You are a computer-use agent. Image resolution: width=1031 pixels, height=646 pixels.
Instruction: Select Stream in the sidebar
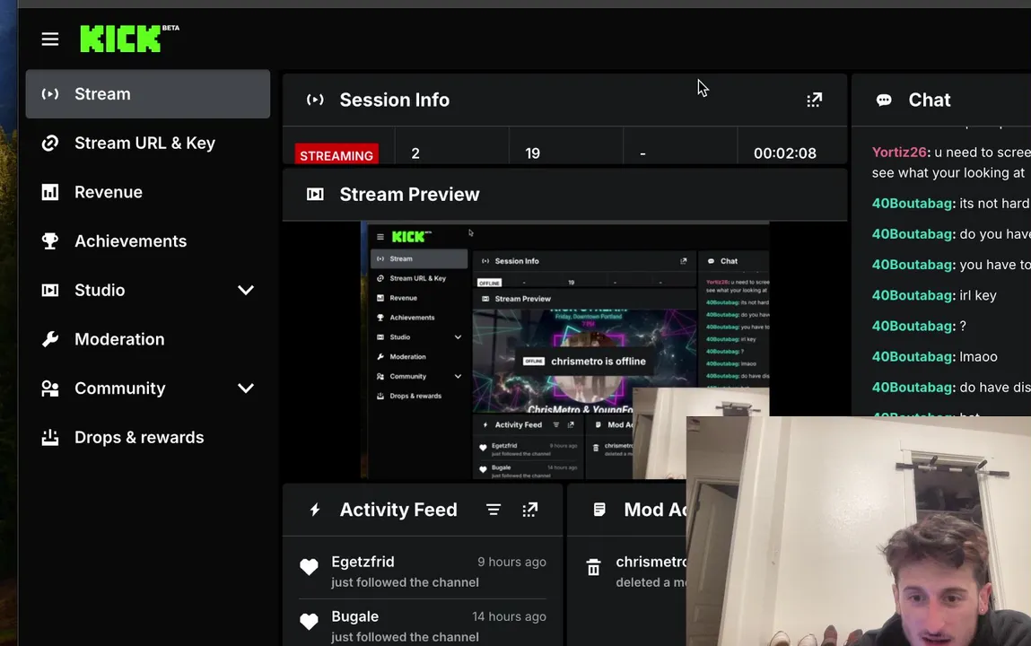coord(148,94)
